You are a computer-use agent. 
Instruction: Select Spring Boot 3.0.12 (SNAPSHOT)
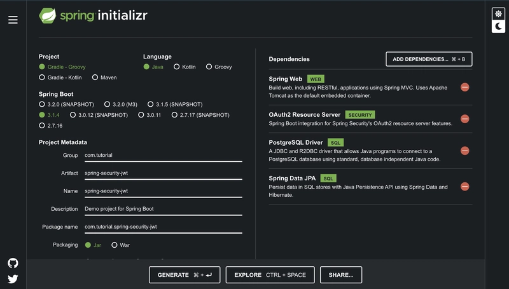(99, 115)
